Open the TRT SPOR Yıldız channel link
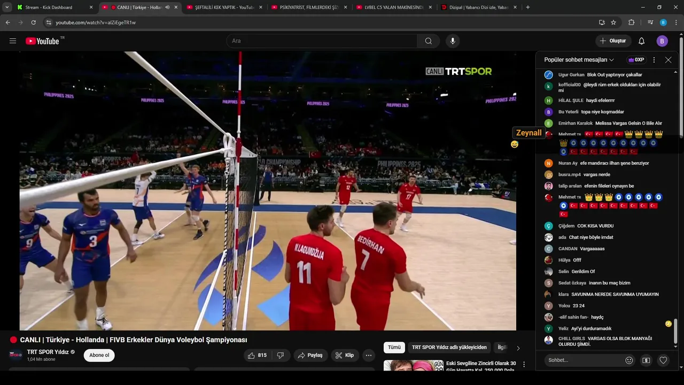This screenshot has width=684, height=385. tap(48, 352)
